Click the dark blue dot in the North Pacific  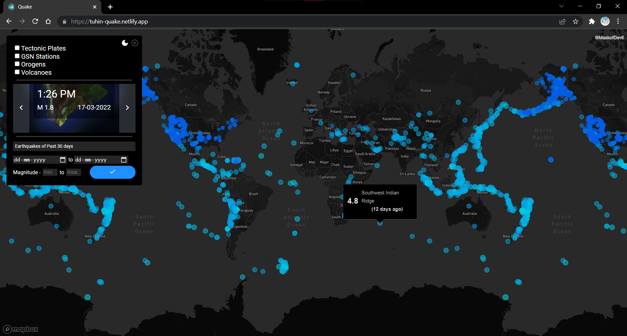(551, 160)
